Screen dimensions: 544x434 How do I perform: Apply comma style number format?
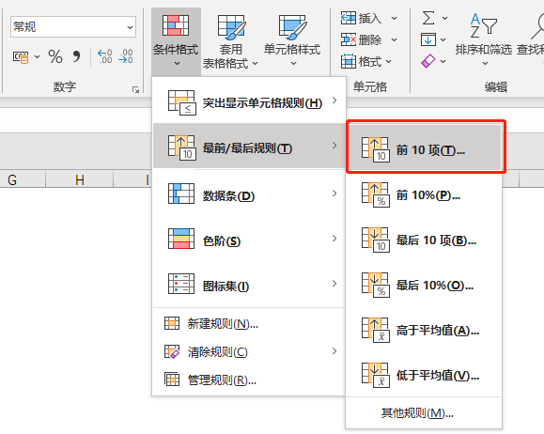pos(76,56)
